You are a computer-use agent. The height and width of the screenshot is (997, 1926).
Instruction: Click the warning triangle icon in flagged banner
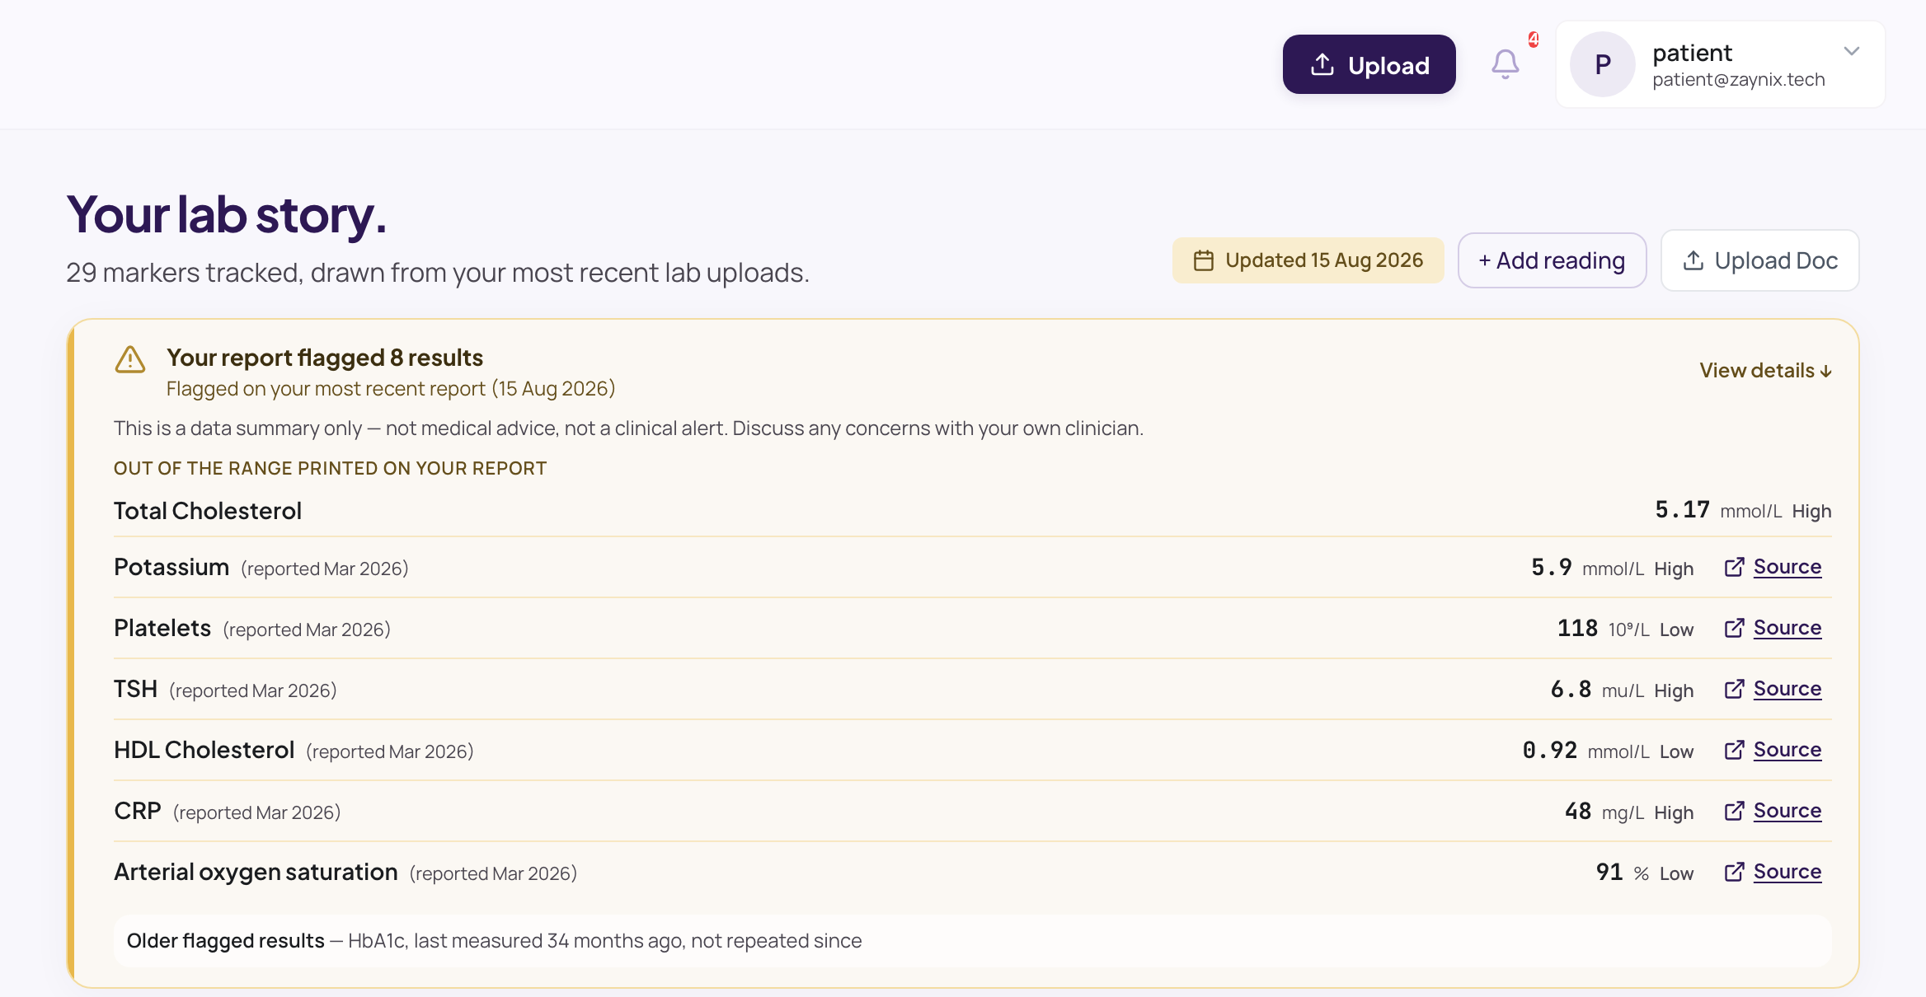pos(130,359)
